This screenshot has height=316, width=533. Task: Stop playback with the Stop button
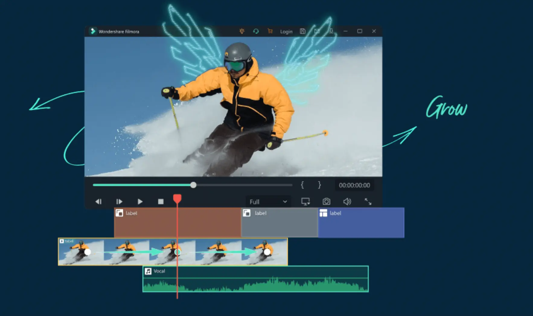[160, 202]
